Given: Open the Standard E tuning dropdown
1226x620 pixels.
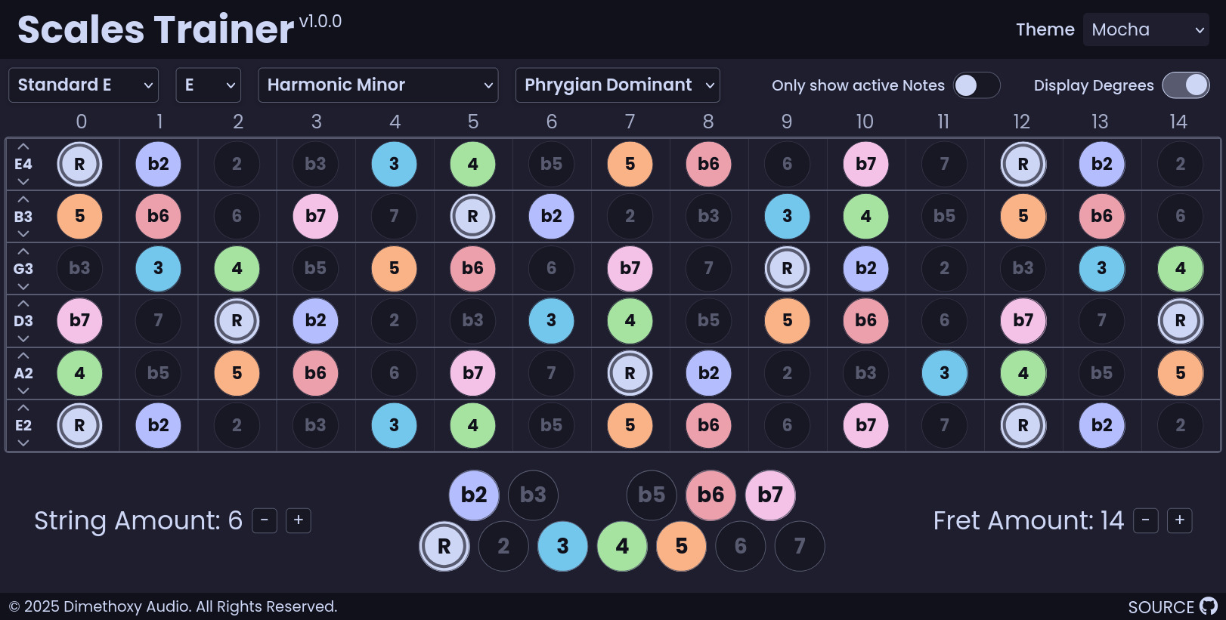Looking at the screenshot, I should coord(84,85).
